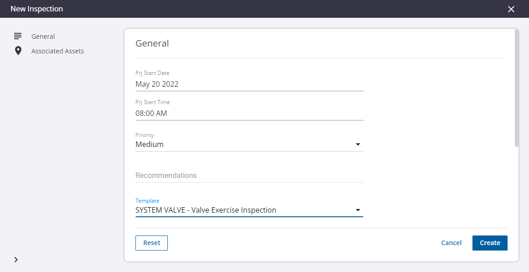Close the New Inspection dialog
Image resolution: width=529 pixels, height=272 pixels.
click(x=511, y=9)
